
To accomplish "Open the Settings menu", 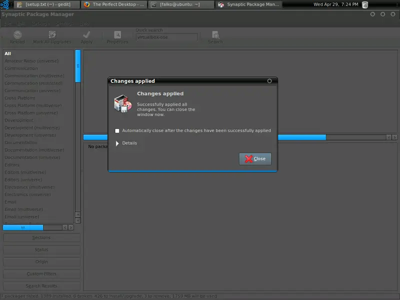I will point(64,23).
